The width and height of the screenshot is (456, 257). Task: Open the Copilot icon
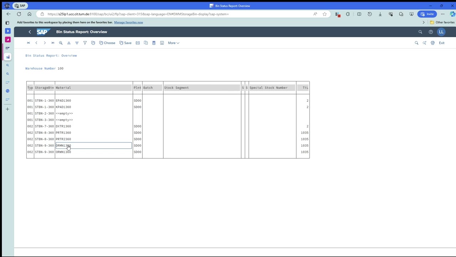pos(452,14)
